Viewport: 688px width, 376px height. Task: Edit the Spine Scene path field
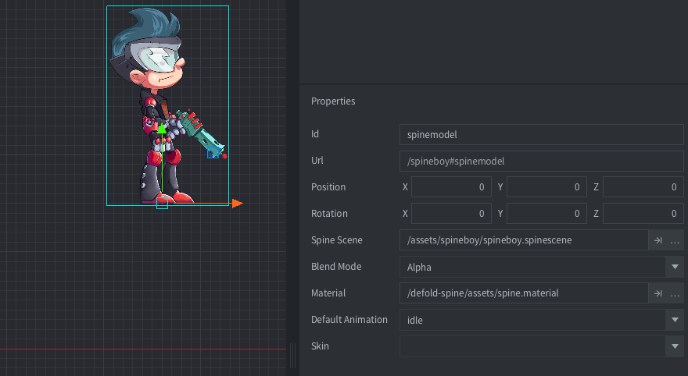[524, 240]
